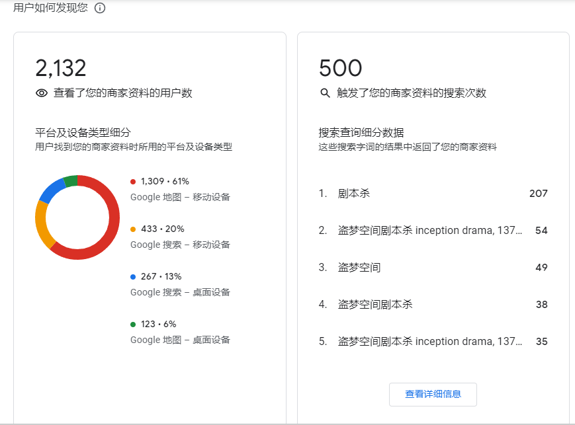Viewport: 575px width, 425px height.
Task: Click the 1,309 · 61% legend label
Action: pos(165,180)
